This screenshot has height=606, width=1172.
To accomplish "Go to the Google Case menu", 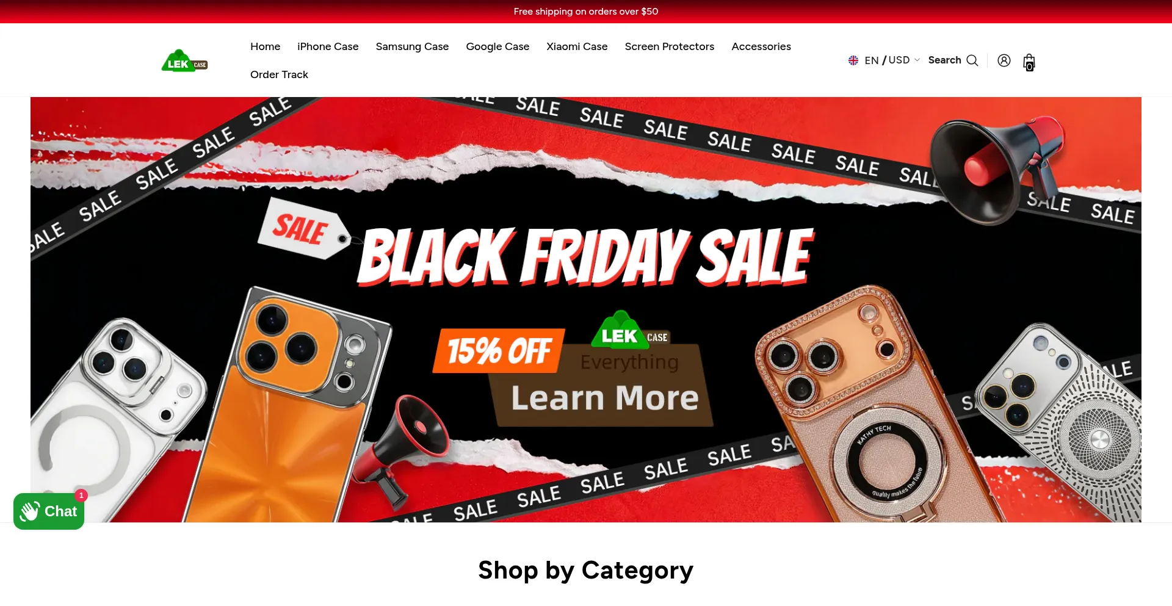I will [497, 46].
